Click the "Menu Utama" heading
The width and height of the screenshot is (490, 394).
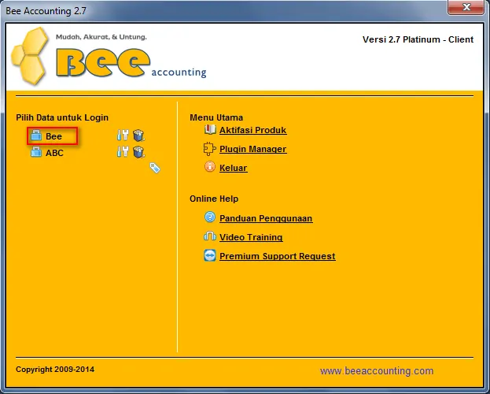pyautogui.click(x=216, y=117)
